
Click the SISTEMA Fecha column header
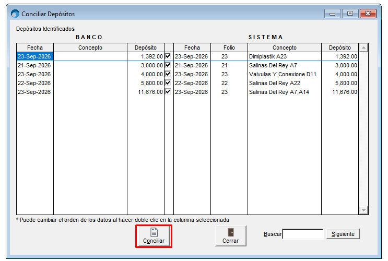click(192, 48)
